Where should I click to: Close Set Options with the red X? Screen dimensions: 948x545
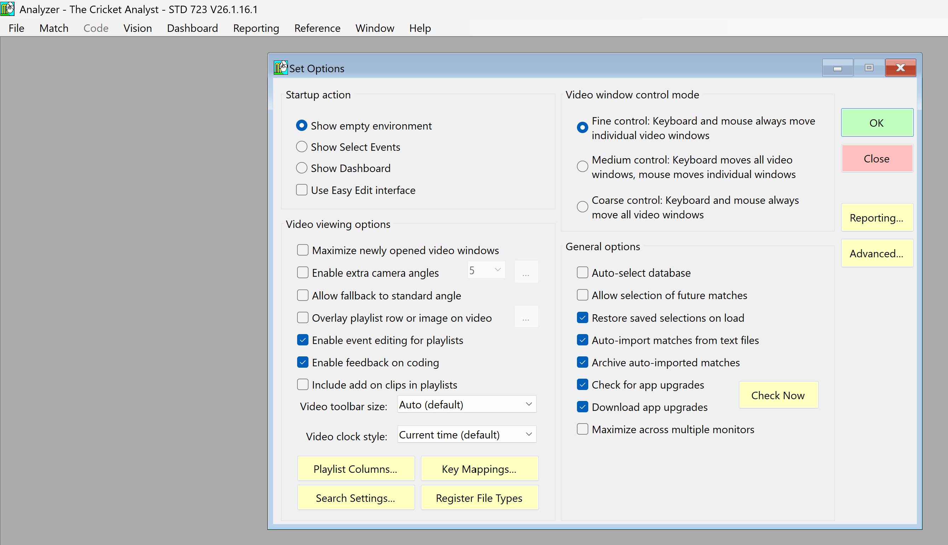[901, 68]
